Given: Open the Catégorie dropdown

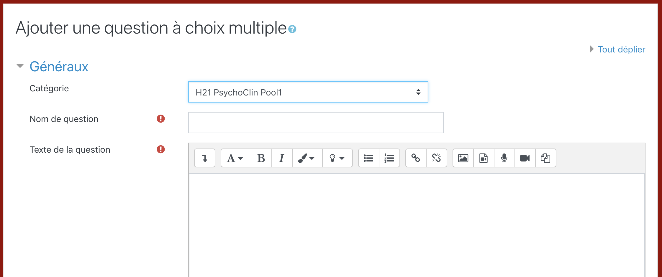Looking at the screenshot, I should tap(308, 92).
